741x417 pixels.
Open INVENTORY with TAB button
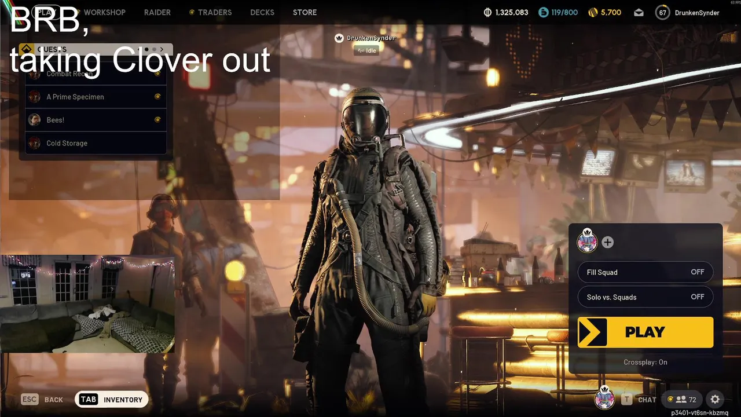112,400
